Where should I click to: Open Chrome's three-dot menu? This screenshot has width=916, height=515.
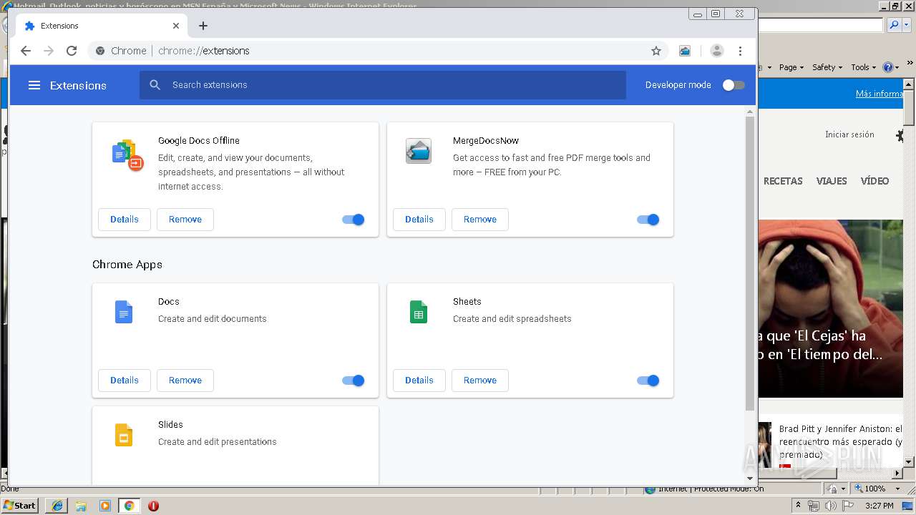(x=741, y=51)
